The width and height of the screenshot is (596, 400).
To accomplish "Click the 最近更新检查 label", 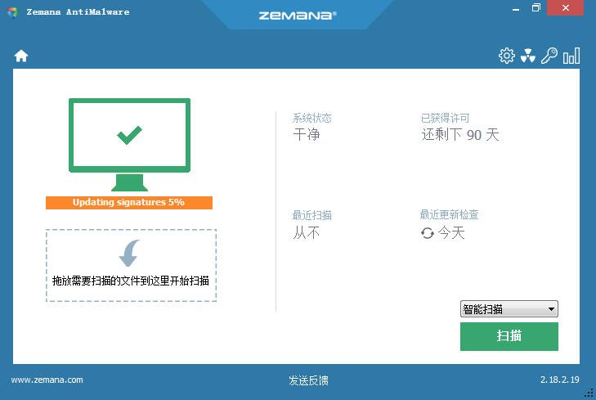I will pyautogui.click(x=450, y=215).
